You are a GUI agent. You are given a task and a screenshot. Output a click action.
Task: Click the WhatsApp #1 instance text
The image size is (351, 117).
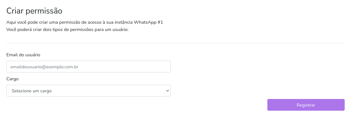[x=148, y=22]
